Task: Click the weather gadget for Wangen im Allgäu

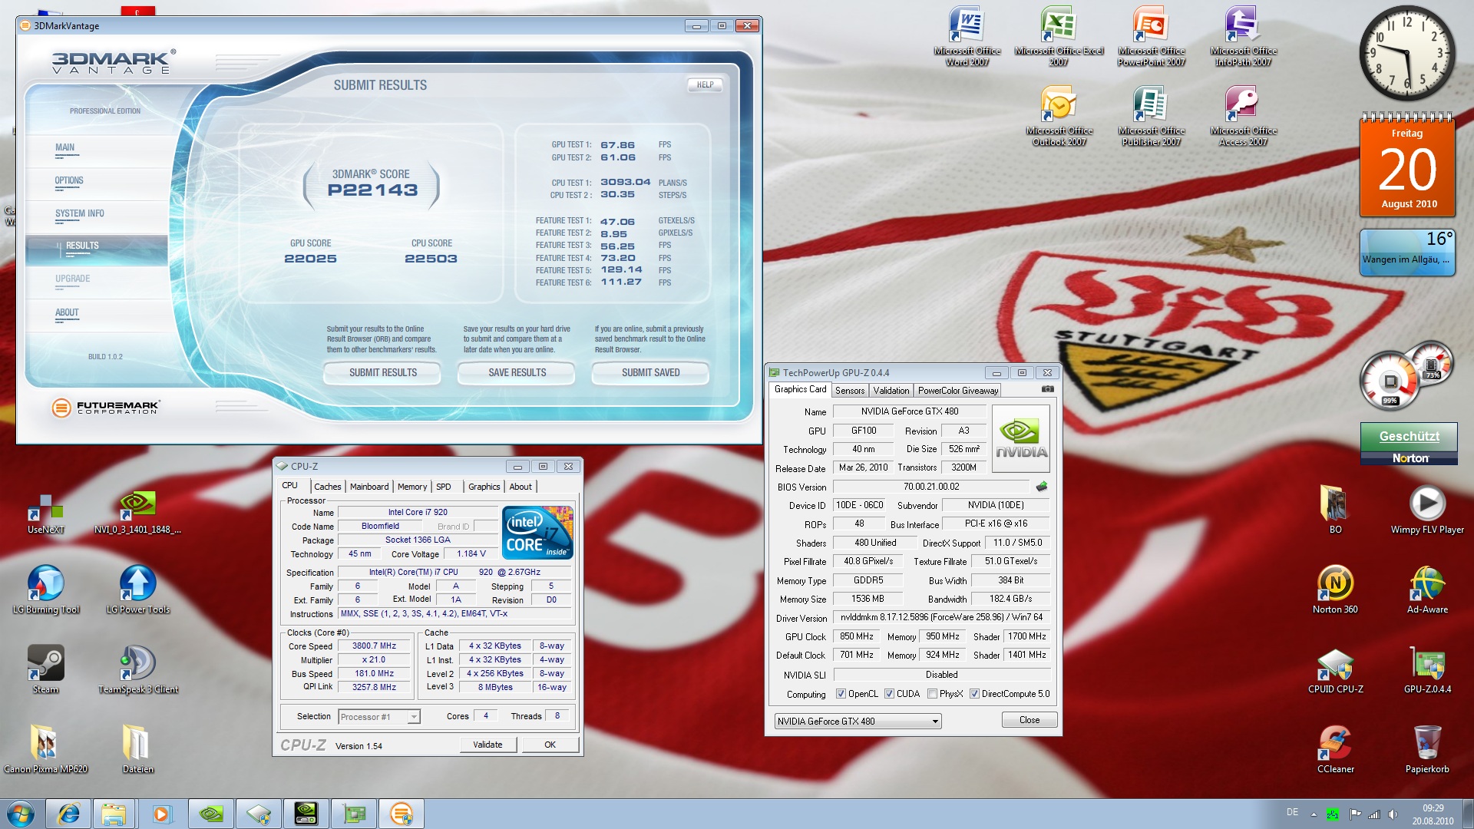Action: coord(1407,253)
